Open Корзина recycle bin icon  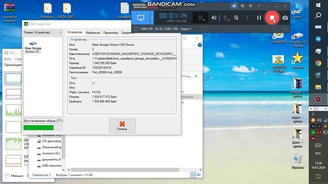297,162
